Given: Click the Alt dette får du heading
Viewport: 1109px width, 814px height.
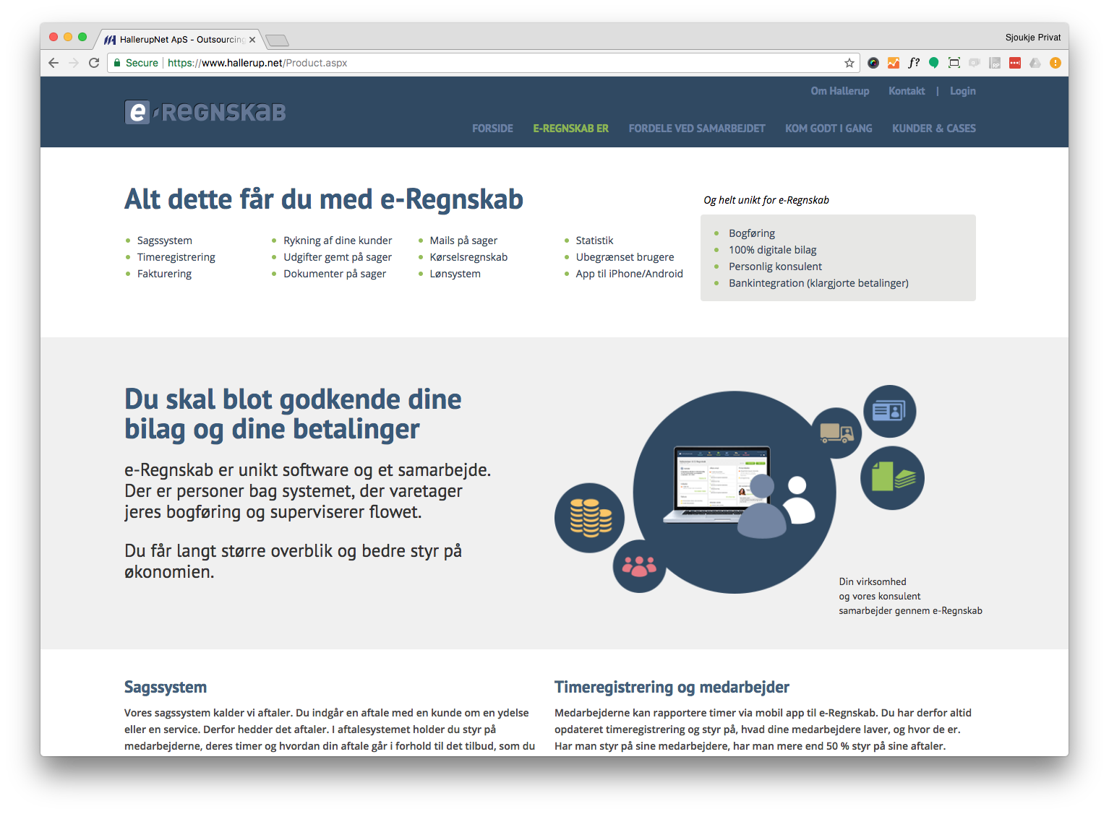Looking at the screenshot, I should click(x=324, y=199).
